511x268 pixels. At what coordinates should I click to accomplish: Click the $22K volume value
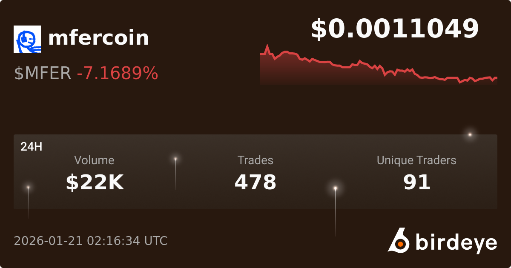click(x=95, y=182)
